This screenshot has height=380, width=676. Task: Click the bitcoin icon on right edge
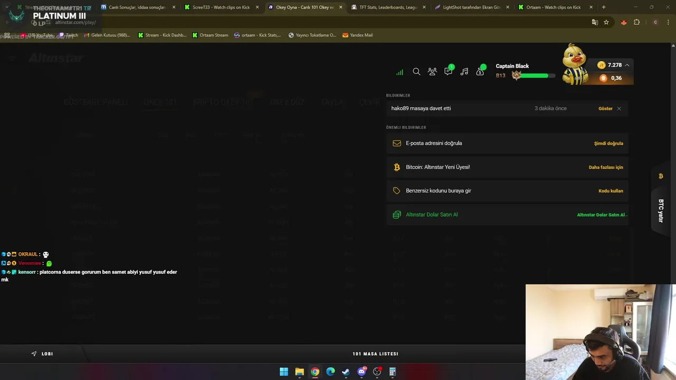point(661,176)
